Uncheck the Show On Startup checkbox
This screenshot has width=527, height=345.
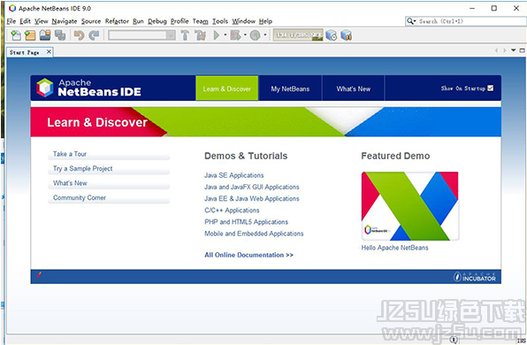click(491, 88)
